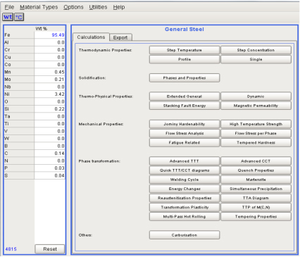
Task: Open the Options menu
Action: 73,7
